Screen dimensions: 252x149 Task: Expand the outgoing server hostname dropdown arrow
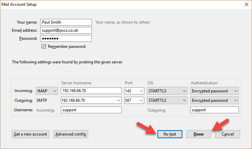pyautogui.click(x=119, y=100)
